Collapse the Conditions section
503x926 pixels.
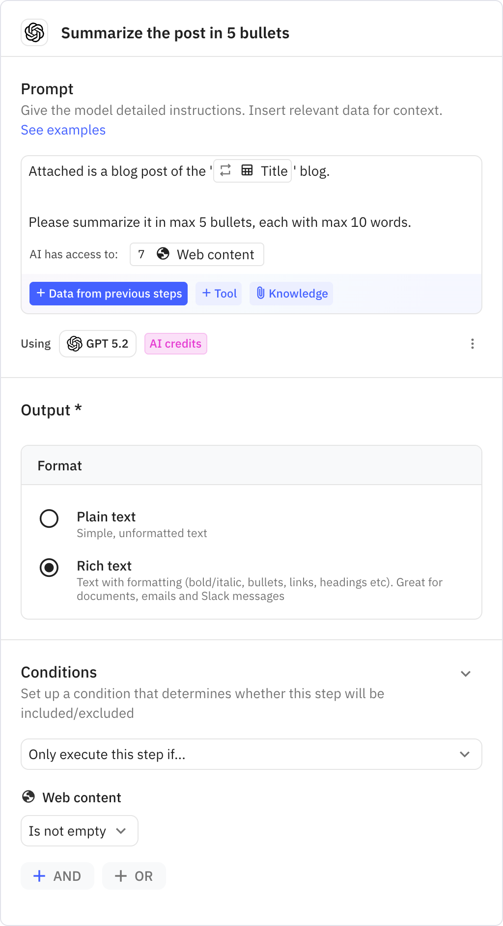(x=465, y=673)
